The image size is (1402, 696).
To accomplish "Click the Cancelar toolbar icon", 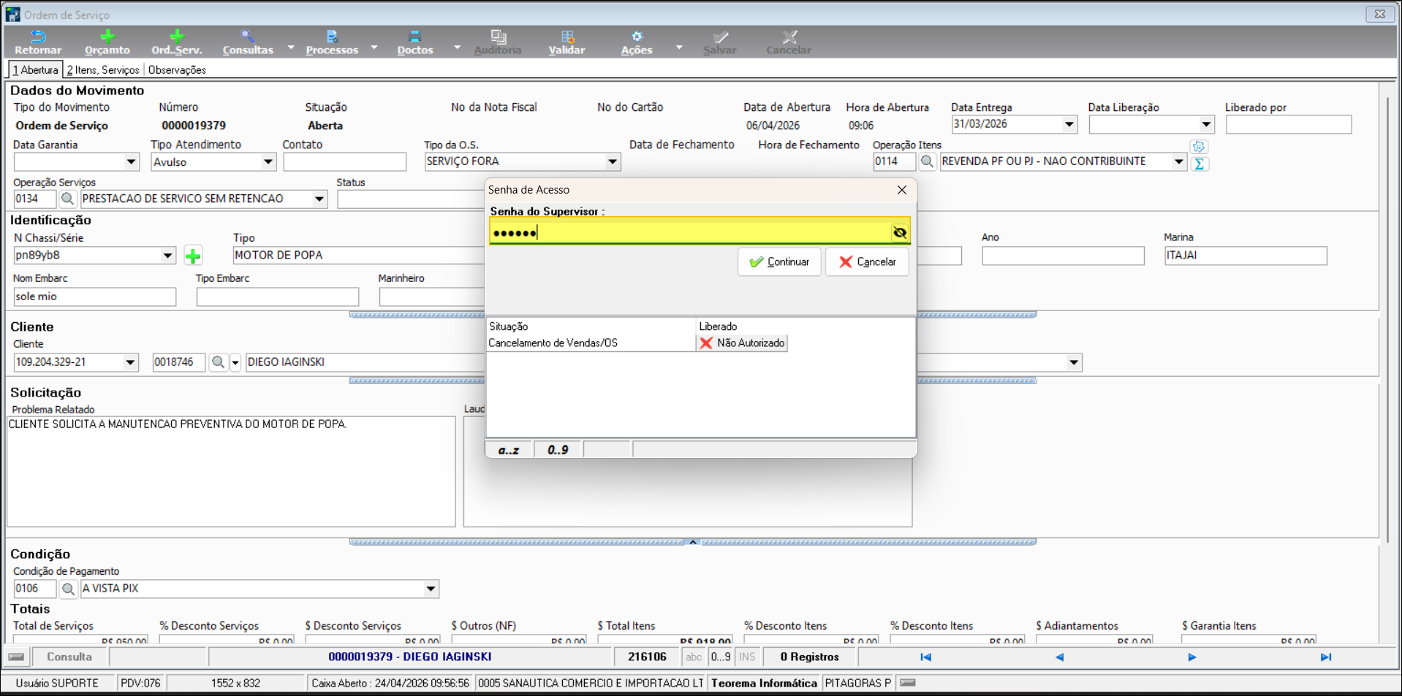I will [788, 42].
